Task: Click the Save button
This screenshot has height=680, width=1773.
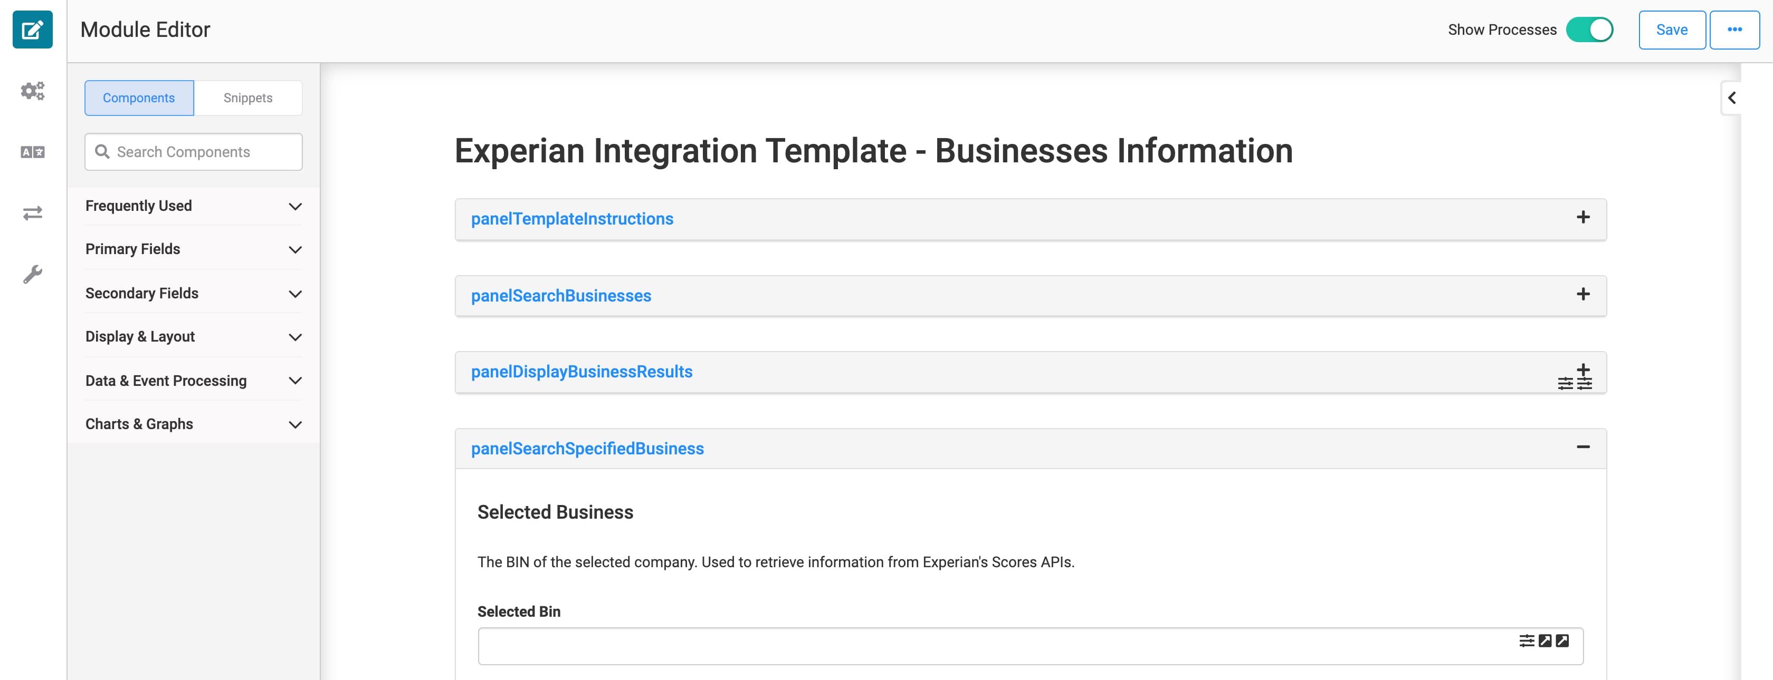Action: pyautogui.click(x=1672, y=30)
